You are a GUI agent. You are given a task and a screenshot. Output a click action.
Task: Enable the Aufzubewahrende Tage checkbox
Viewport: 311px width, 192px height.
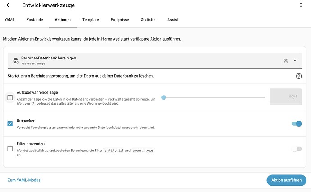[x=10, y=98]
